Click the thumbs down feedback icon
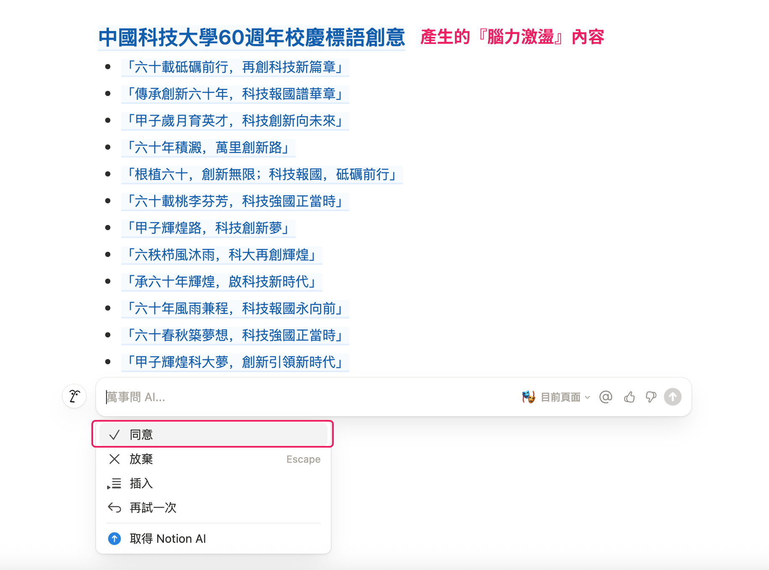The width and height of the screenshot is (769, 570). click(651, 397)
